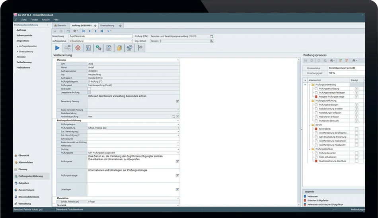Collapse the Planzeiten section
The image size is (378, 218).
(x=178, y=198)
